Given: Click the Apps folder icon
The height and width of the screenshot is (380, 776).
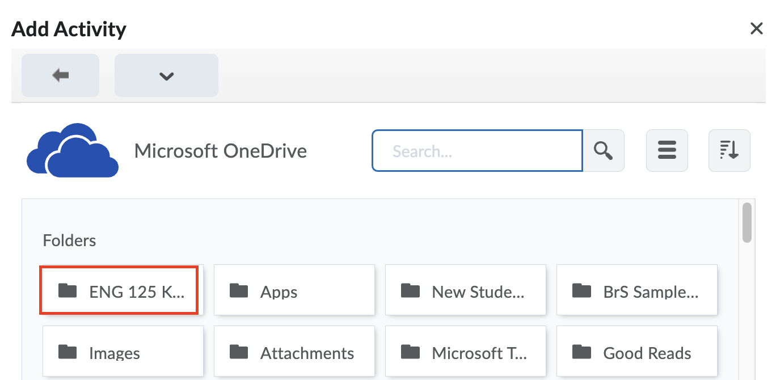Looking at the screenshot, I should pyautogui.click(x=239, y=291).
